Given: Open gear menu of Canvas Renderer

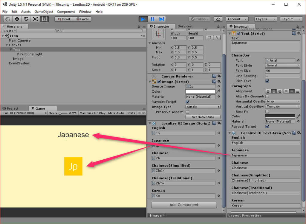Looking at the screenshot, I should (x=219, y=76).
